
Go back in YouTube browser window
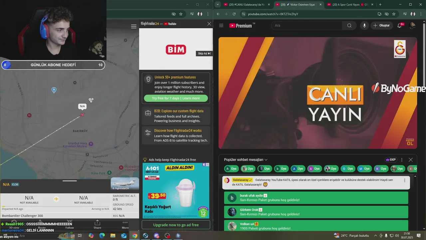[218, 14]
